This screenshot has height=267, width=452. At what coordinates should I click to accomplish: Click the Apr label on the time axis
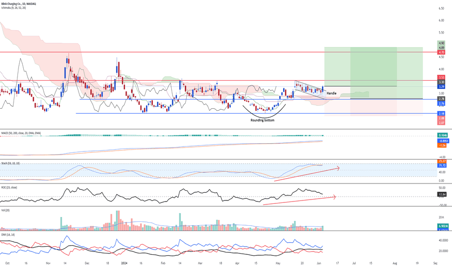(x=237, y=263)
